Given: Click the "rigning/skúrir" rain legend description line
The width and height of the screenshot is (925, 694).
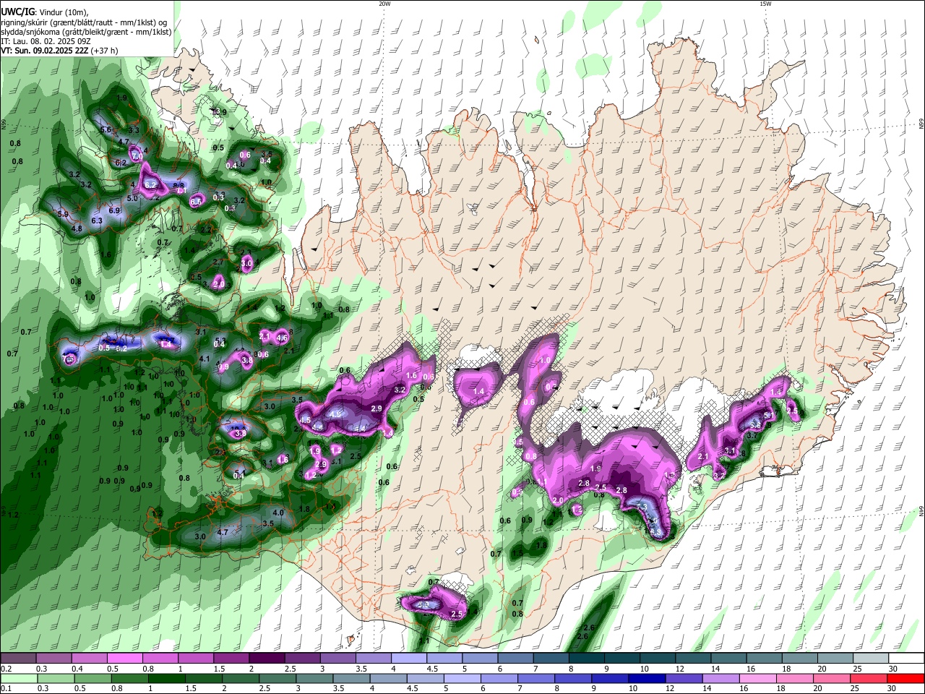Looking at the screenshot, I should (x=85, y=22).
